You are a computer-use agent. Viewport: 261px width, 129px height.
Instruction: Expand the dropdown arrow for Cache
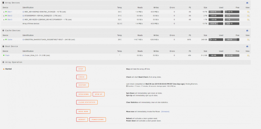(x=4, y=40)
